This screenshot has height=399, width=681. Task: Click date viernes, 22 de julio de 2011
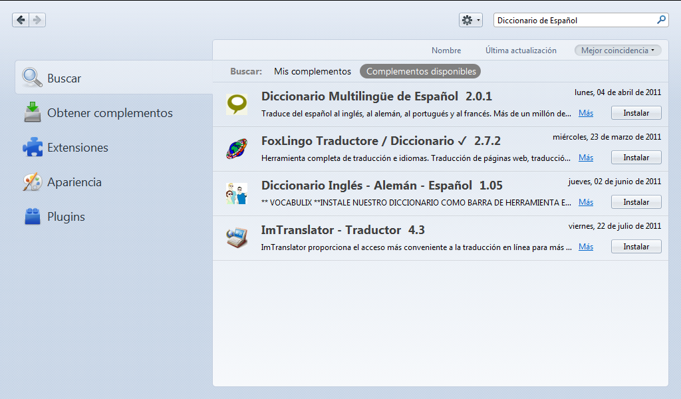tap(614, 226)
